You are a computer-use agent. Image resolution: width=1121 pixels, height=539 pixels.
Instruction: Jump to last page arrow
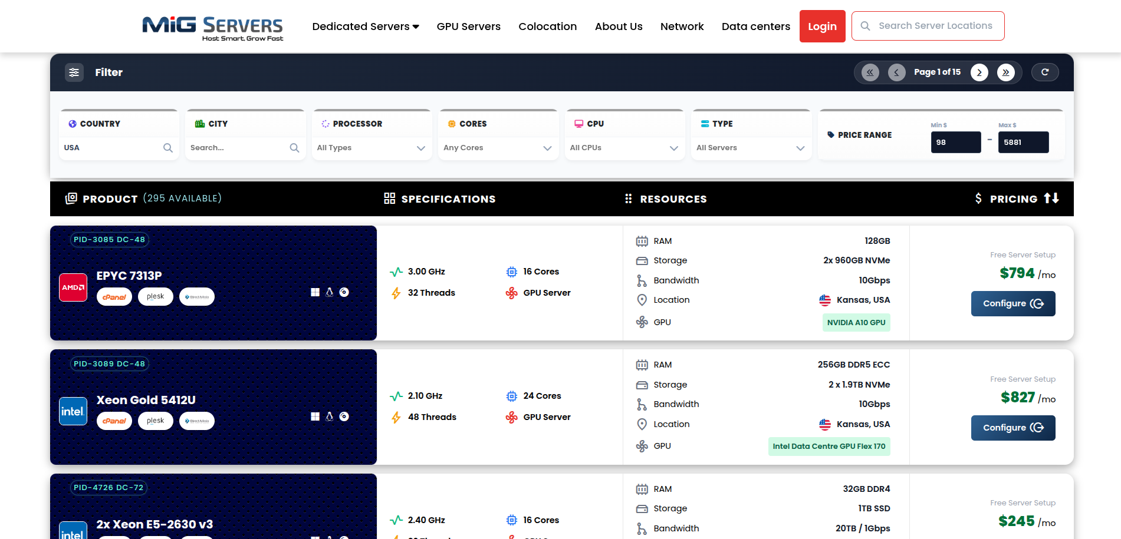1006,72
